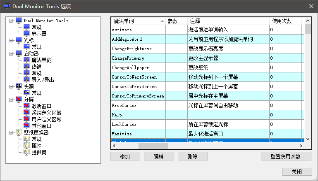
Task: Click the 快照 snapshot camera icon
Action: tap(19, 86)
